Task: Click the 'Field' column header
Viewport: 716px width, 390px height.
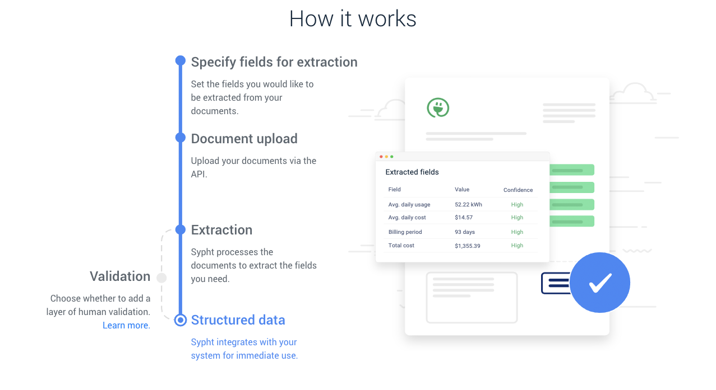Action: pyautogui.click(x=395, y=190)
